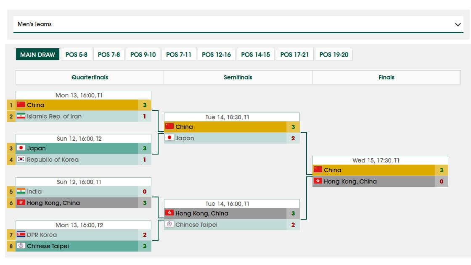Click Chinese Taipei's flag in the quarterfinal match
The width and height of the screenshot is (471, 265).
[x=21, y=246]
